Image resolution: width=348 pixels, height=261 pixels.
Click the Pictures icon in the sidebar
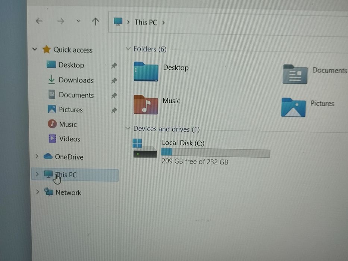(52, 109)
